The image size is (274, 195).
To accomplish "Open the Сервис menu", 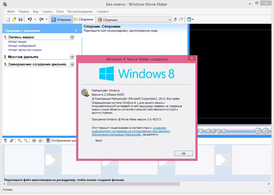I will point(47,12).
